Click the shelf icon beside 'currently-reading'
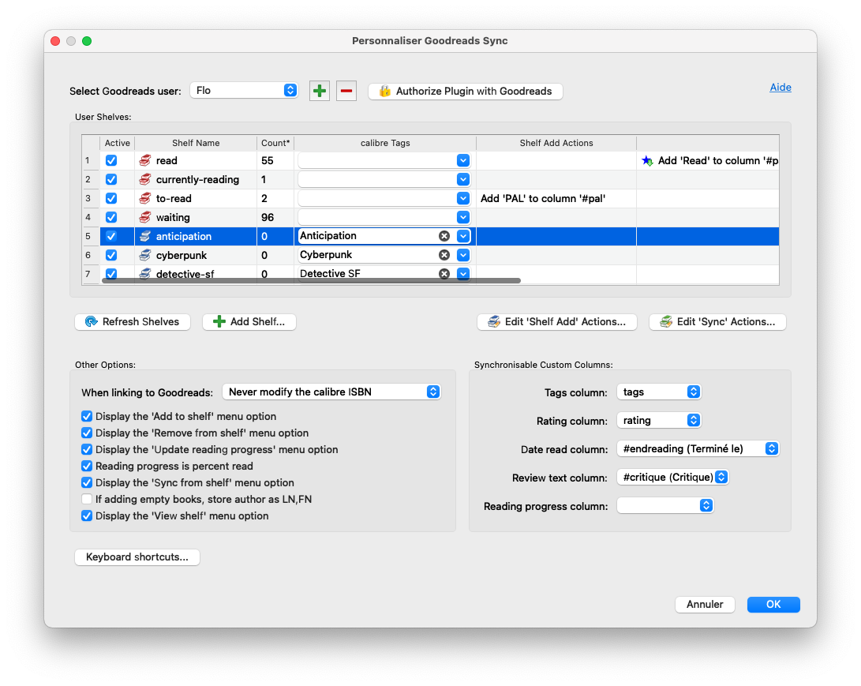 pyautogui.click(x=145, y=180)
